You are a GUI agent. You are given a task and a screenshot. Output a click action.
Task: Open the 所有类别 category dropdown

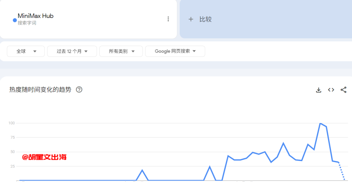click(121, 51)
